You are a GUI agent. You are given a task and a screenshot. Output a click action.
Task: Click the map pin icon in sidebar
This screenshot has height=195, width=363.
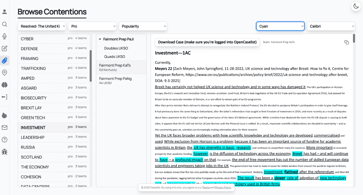(4, 73)
